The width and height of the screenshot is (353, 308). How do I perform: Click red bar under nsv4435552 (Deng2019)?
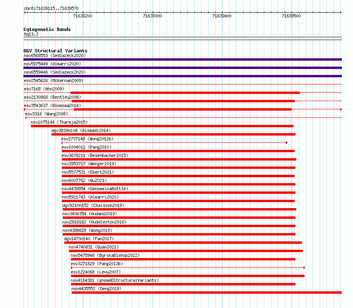207,293
